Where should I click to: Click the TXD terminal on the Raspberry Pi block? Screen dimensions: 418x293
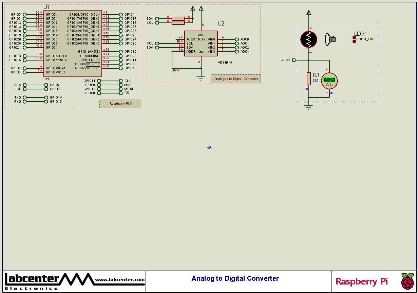coord(24,97)
